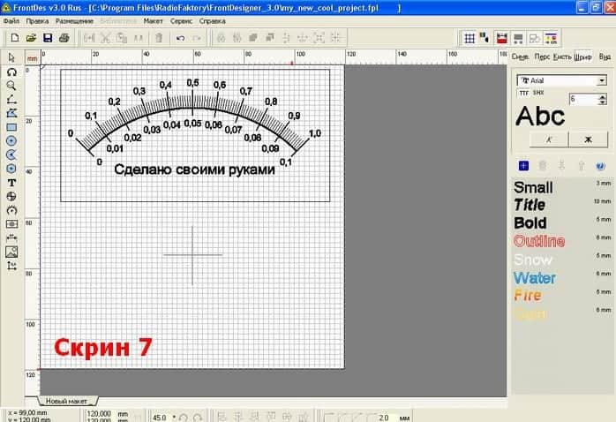Screen dimensions: 616x422
Task: Select the arc segment tool
Action: (11, 154)
